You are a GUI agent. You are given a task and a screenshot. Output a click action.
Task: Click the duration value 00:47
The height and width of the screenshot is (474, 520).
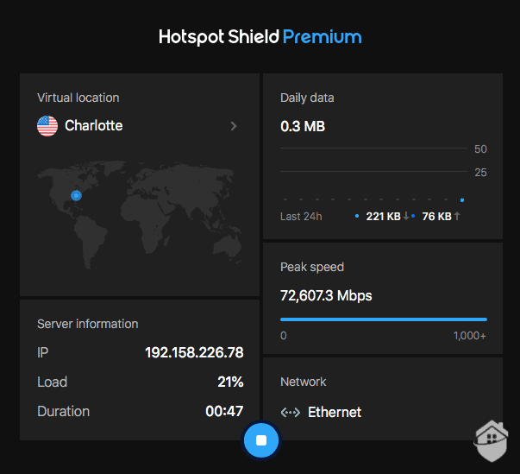pyautogui.click(x=224, y=411)
